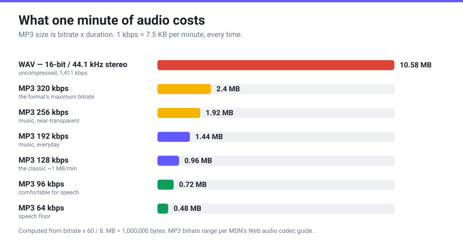Select the 'MP3 192 kbps' label
The height and width of the screenshot is (249, 463).
click(43, 136)
